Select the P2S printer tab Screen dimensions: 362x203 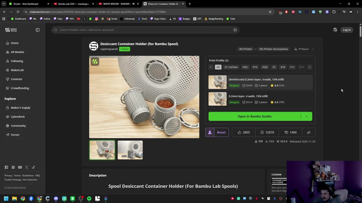click(292, 67)
